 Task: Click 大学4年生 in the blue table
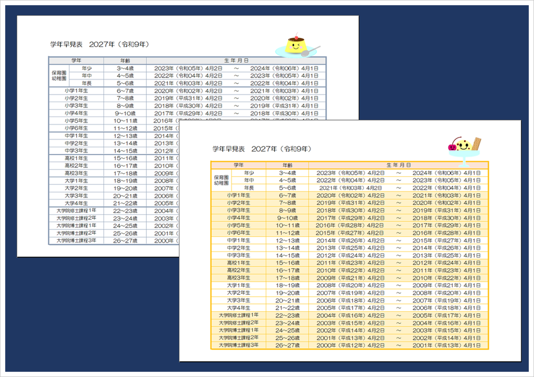coord(76,203)
